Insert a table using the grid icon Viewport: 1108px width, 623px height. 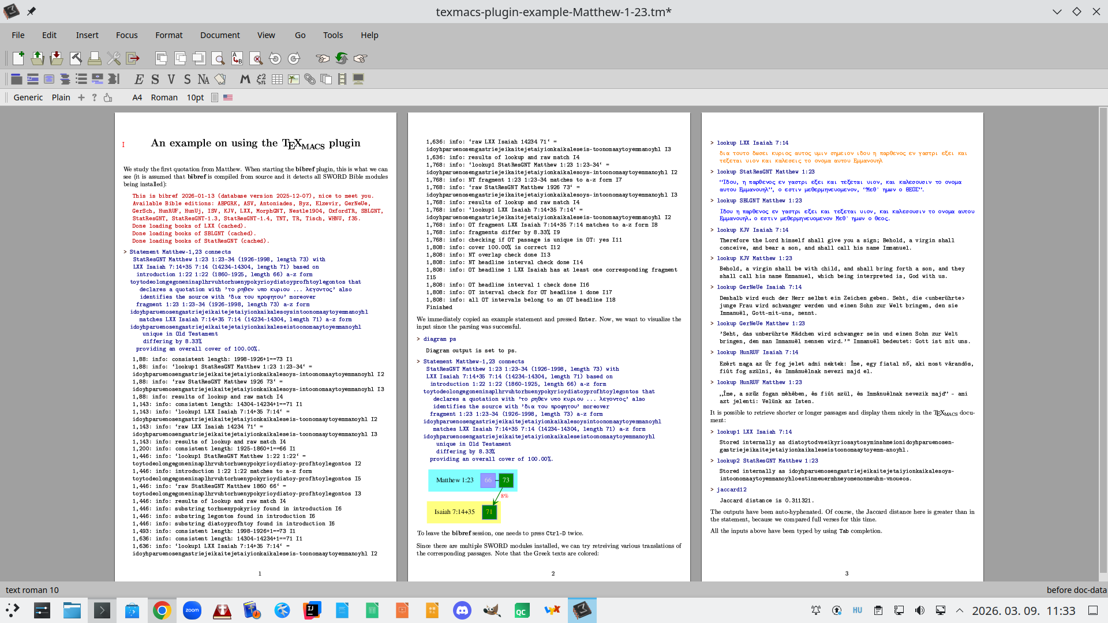[x=278, y=79]
